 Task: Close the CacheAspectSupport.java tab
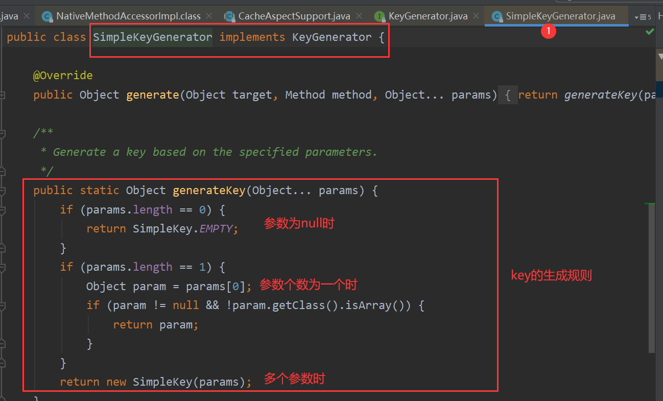(x=360, y=16)
